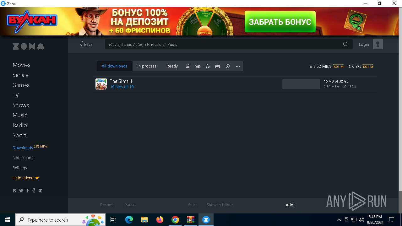The image size is (402, 226).
Task: Launch Google Chrome from taskbar
Action: click(175, 220)
